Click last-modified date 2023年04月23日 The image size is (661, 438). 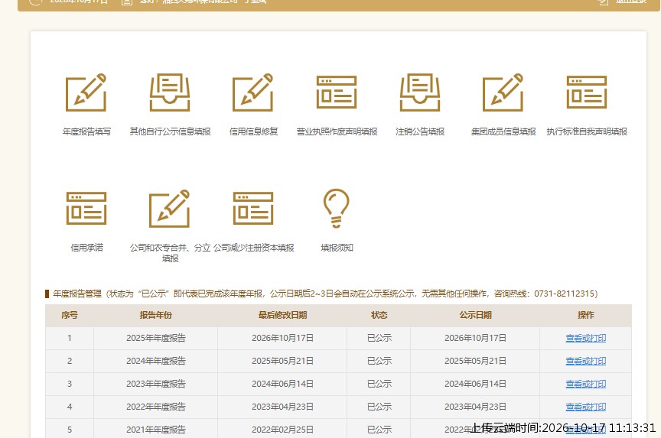pos(282,407)
